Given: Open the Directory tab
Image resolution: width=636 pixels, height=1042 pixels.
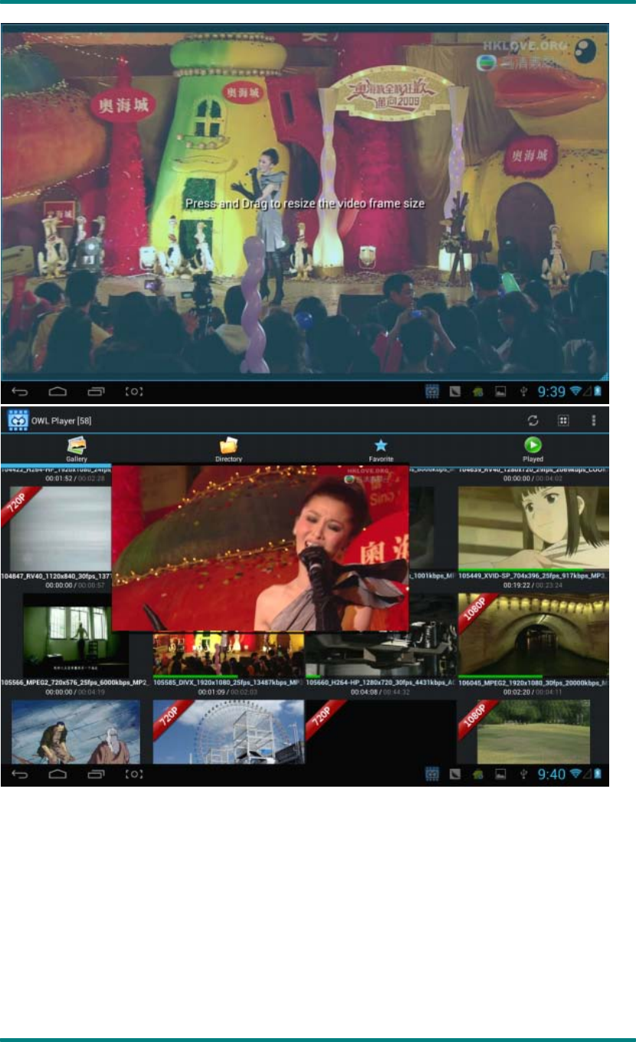Looking at the screenshot, I should pyautogui.click(x=228, y=449).
